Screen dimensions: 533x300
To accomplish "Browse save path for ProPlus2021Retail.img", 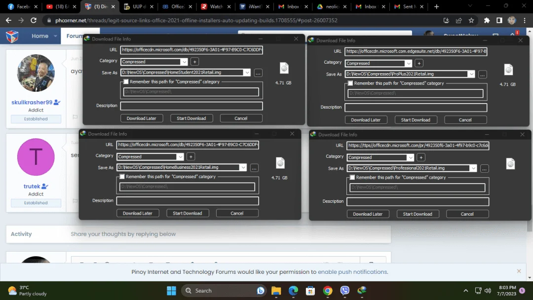I will coord(482,75).
